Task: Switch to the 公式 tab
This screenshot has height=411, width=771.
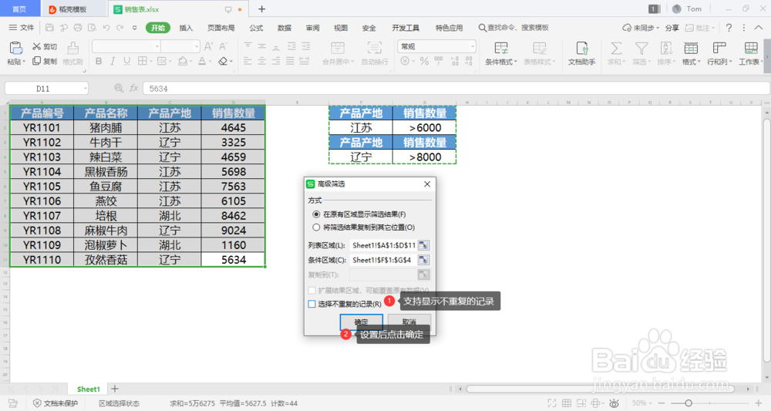Action: click(x=256, y=28)
